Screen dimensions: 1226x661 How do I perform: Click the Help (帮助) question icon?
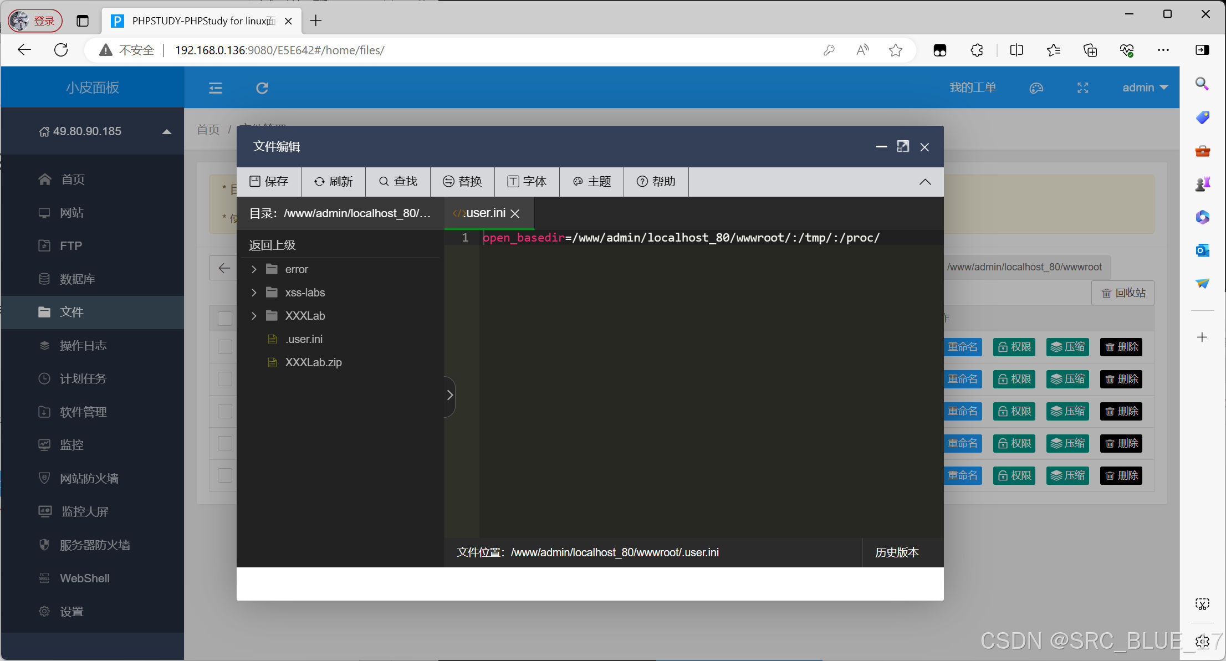click(642, 181)
